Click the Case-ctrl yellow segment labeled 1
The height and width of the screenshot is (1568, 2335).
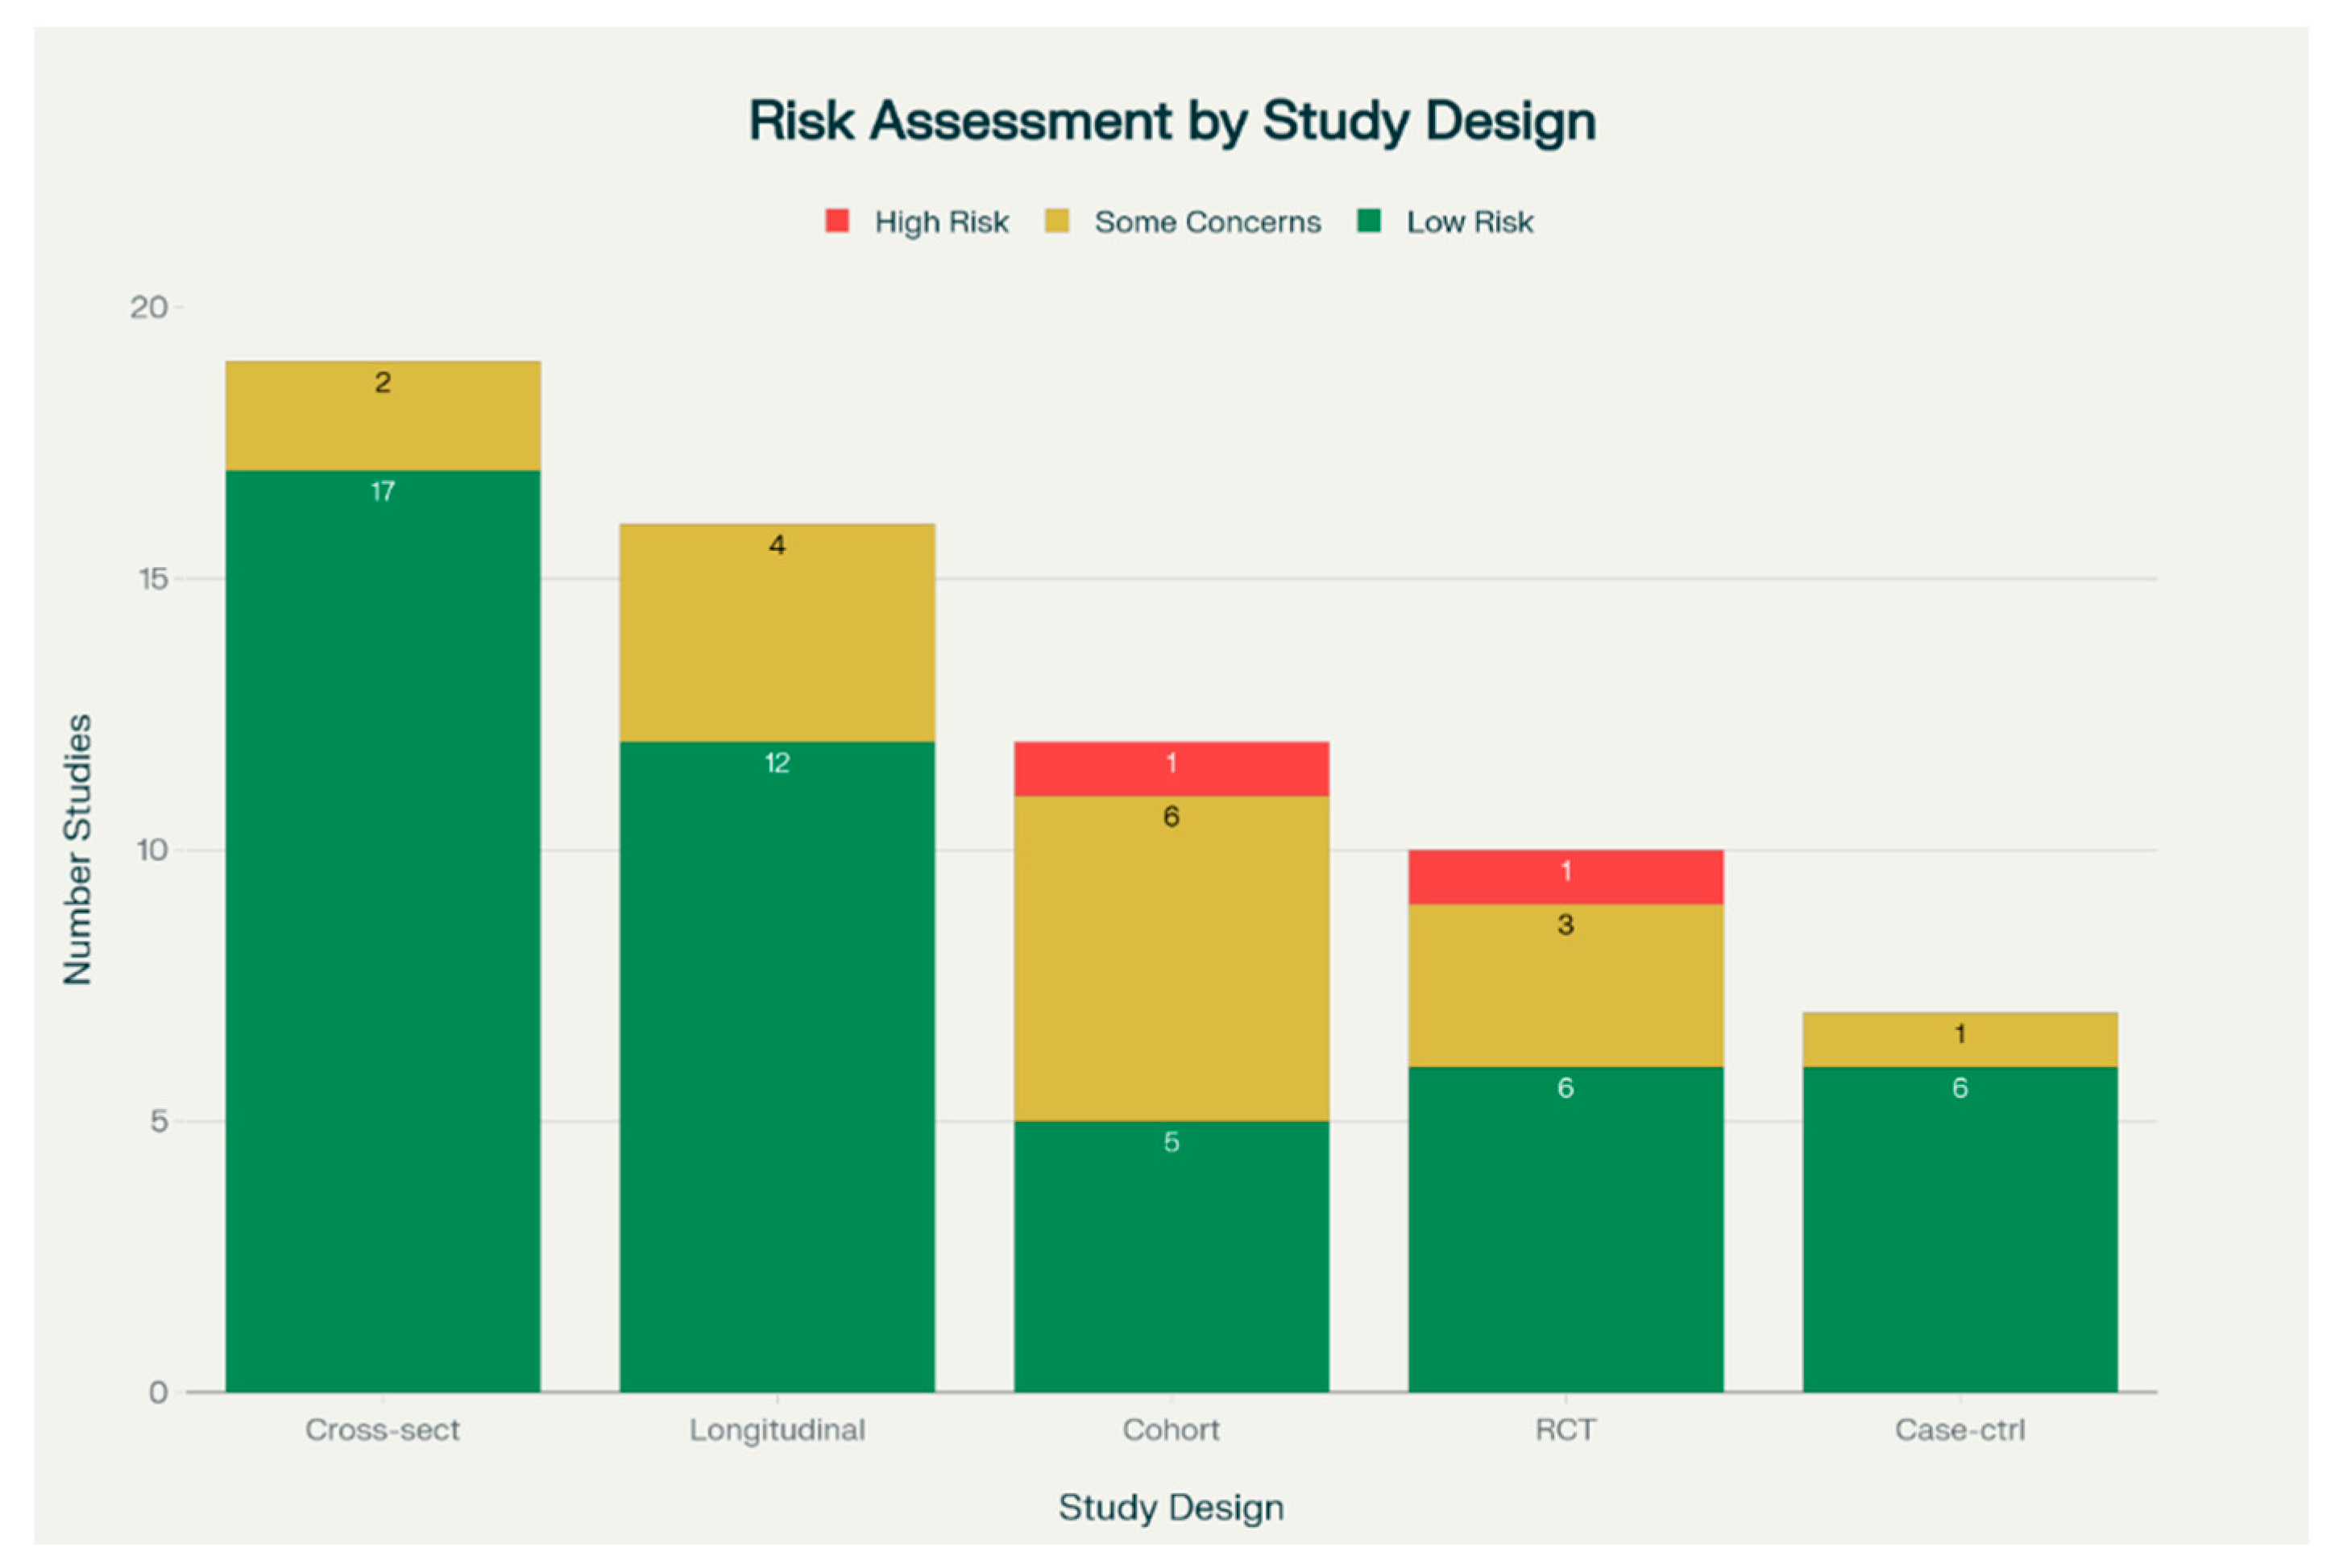click(x=1959, y=1040)
